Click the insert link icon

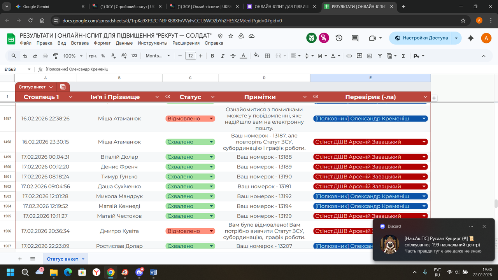pyautogui.click(x=349, y=56)
